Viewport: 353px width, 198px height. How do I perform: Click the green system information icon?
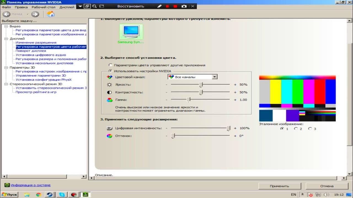click(7, 185)
